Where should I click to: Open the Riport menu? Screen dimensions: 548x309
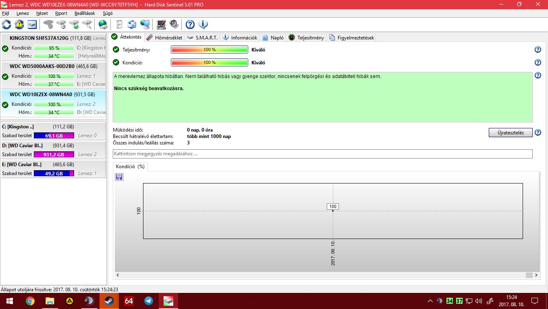coord(61,13)
